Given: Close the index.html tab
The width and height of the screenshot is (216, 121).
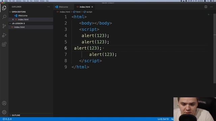Looking at the screenshot, I should pyautogui.click(x=92, y=7).
